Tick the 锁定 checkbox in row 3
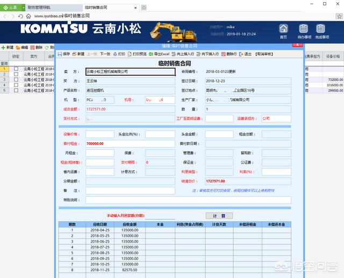This screenshot has width=344, height=278. [16, 79]
